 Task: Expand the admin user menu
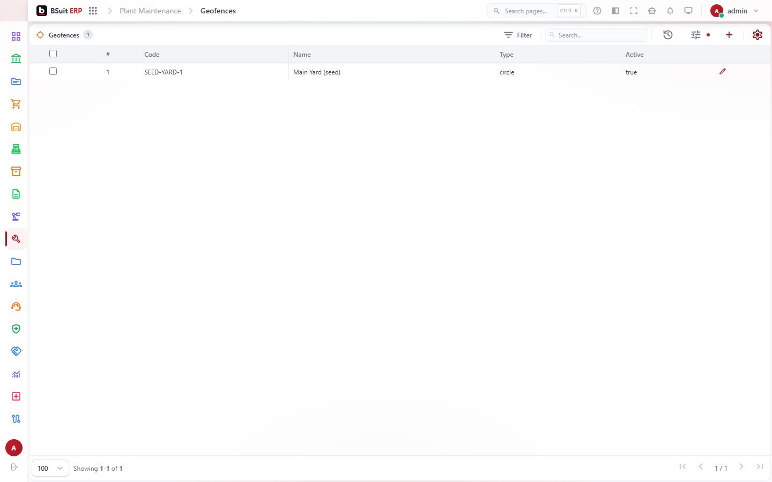pyautogui.click(x=734, y=11)
